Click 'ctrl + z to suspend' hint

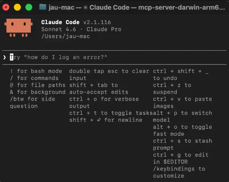tap(172, 89)
